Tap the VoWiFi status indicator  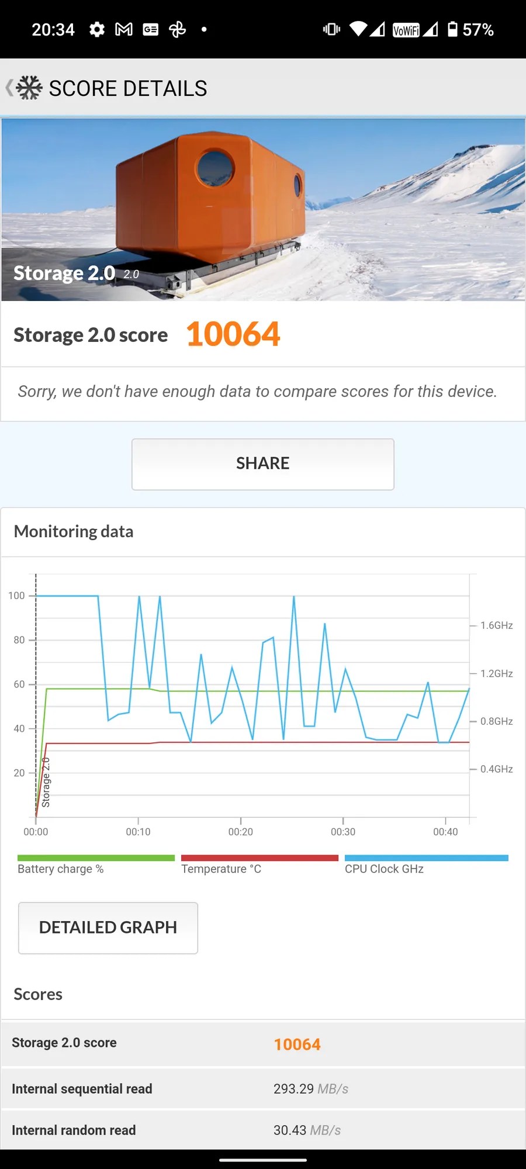[406, 30]
